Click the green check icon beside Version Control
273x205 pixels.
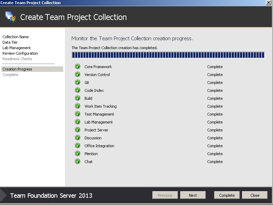78,74
